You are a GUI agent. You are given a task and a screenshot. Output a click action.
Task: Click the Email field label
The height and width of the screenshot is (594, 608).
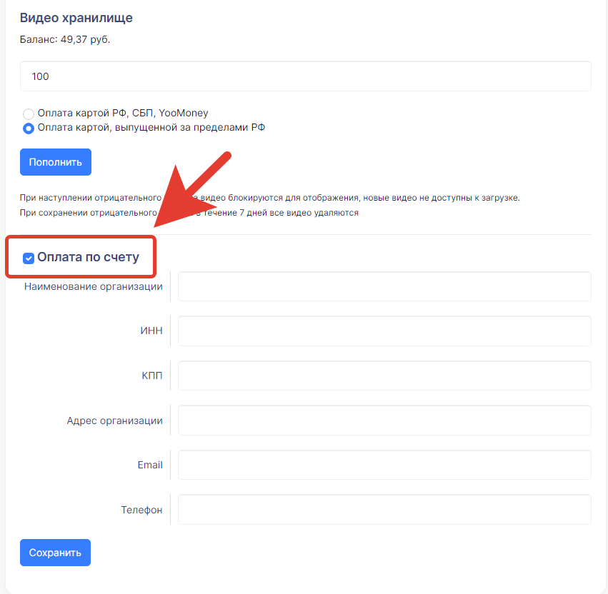tap(150, 465)
